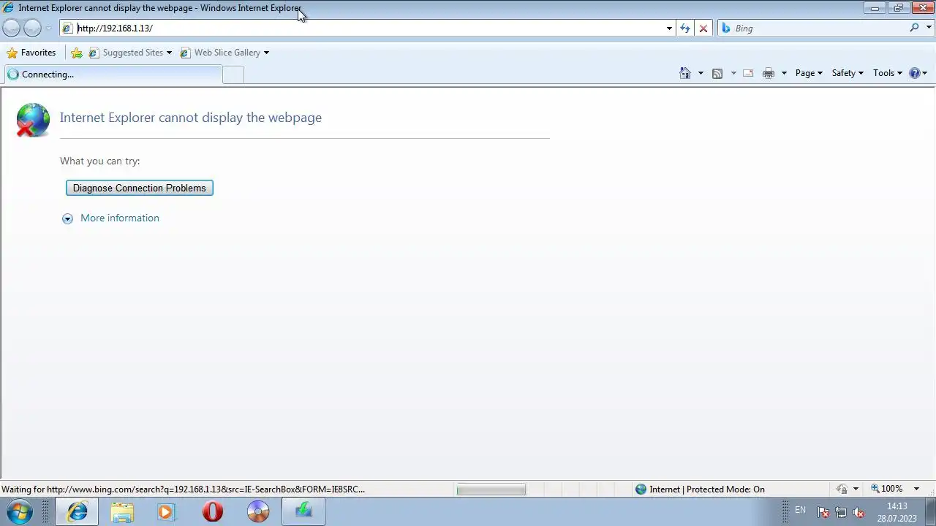Image resolution: width=936 pixels, height=526 pixels.
Task: Click the RSS Feeds icon
Action: point(717,73)
